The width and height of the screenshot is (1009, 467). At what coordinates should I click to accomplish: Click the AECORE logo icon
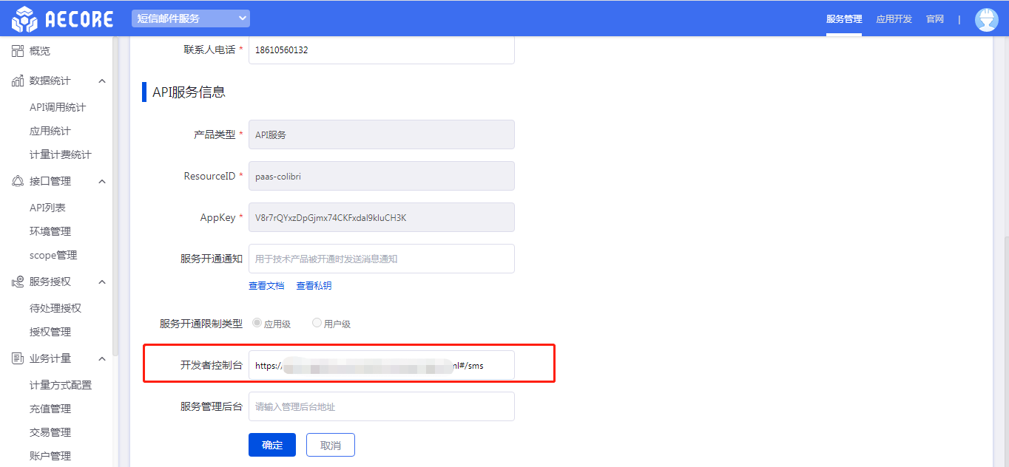click(x=24, y=18)
